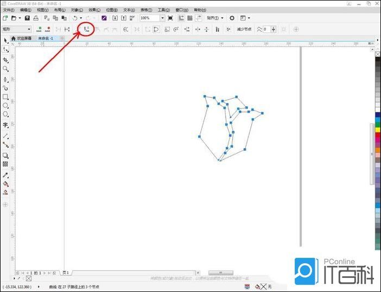This screenshot has height=292, width=381.
Task: Select the Text tool (字)
Action: click(5, 125)
